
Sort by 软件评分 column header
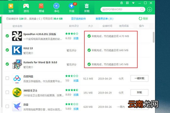click(74, 26)
